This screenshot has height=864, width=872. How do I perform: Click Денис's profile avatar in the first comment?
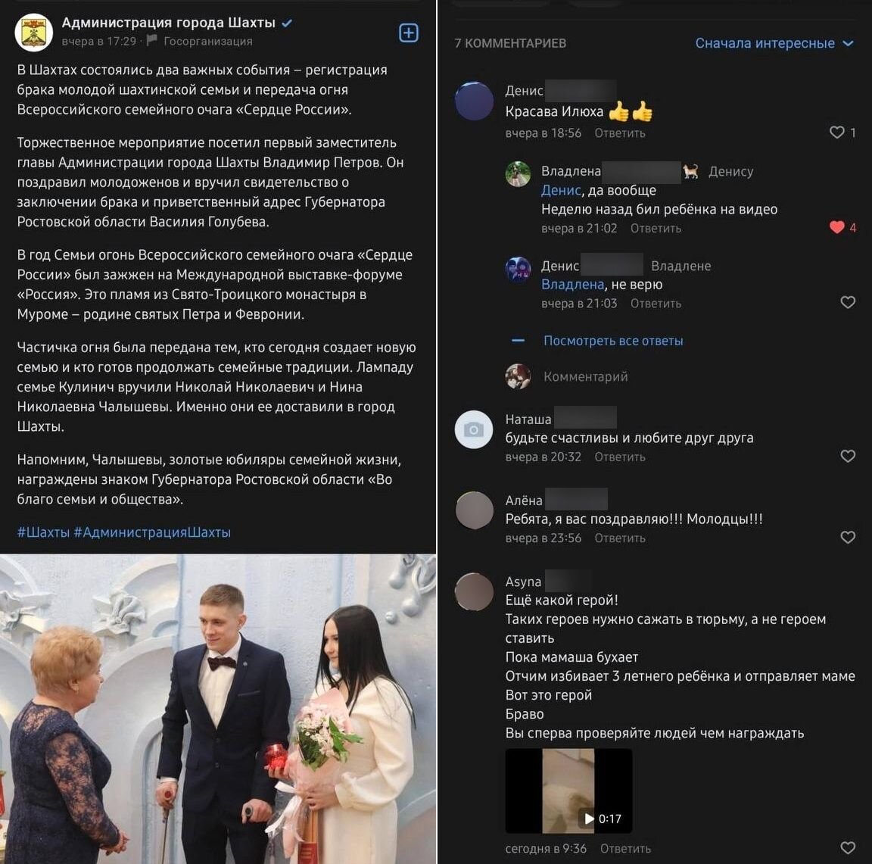tap(475, 101)
